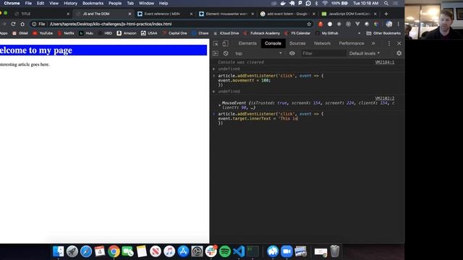The image size is (463, 260).
Task: Click the interesting article goes here paragraph
Action: [25, 64]
